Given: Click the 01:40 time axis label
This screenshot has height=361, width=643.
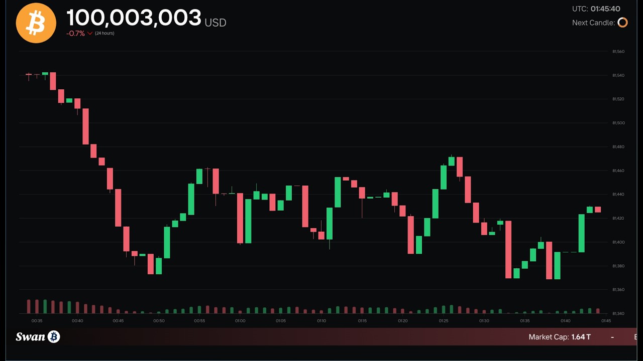Looking at the screenshot, I should pyautogui.click(x=566, y=321).
